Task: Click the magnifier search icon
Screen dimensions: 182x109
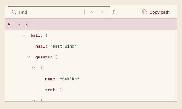Action: (x=14, y=12)
